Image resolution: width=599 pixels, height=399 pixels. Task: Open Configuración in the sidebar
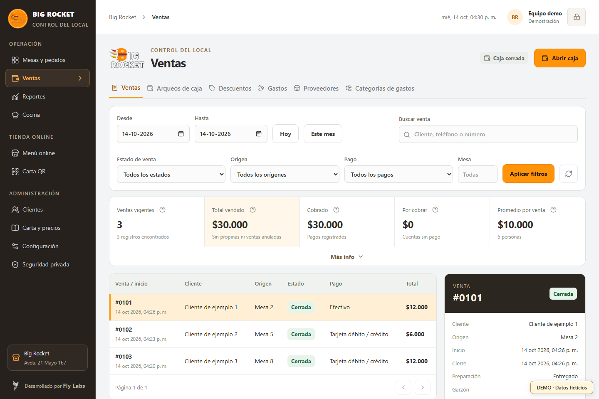point(47,246)
